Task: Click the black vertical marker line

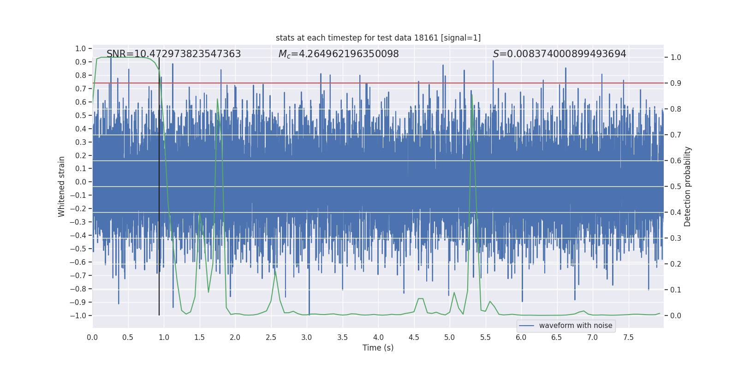Action: click(159, 186)
